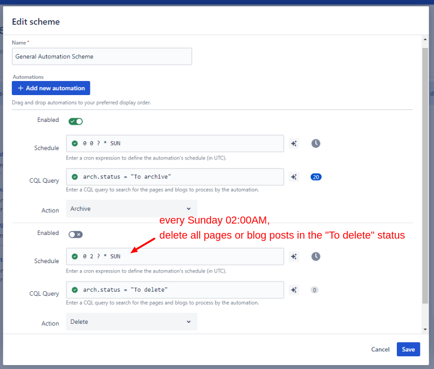Edit the "0 0 ? * SUN" schedule field

175,144
